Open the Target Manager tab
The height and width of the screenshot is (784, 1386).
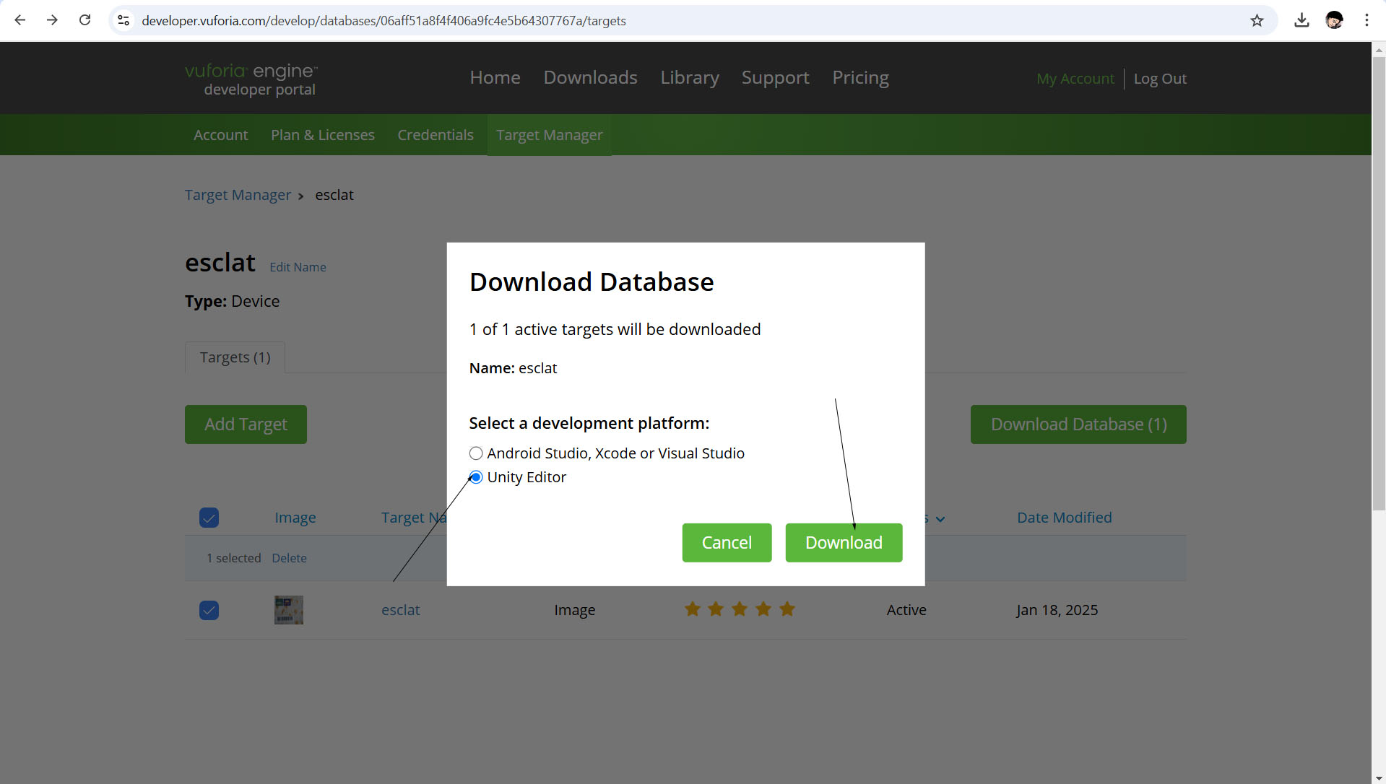click(x=549, y=135)
